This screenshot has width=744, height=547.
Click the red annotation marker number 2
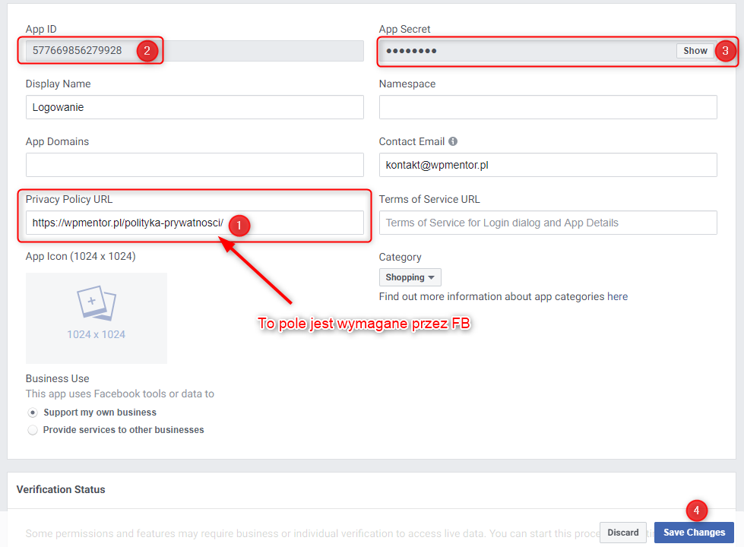147,51
